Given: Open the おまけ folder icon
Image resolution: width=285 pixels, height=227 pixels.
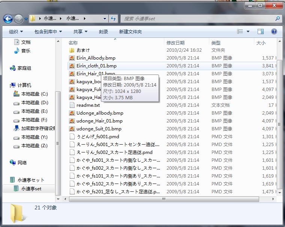Looking at the screenshot, I should 72,50.
